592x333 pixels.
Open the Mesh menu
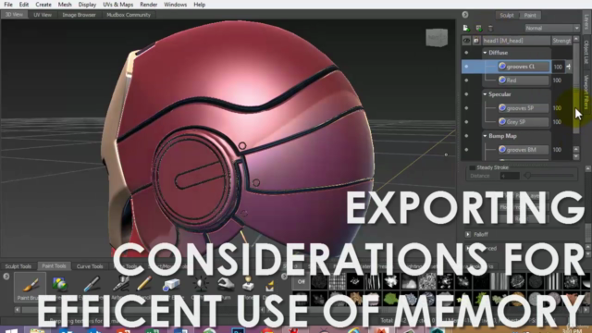(x=65, y=5)
